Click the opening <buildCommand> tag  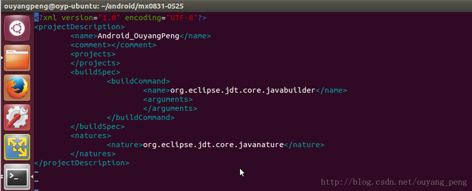point(138,81)
